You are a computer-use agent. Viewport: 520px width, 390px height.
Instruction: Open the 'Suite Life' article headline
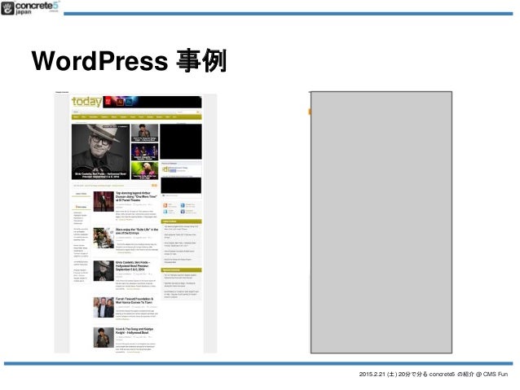[137, 231]
